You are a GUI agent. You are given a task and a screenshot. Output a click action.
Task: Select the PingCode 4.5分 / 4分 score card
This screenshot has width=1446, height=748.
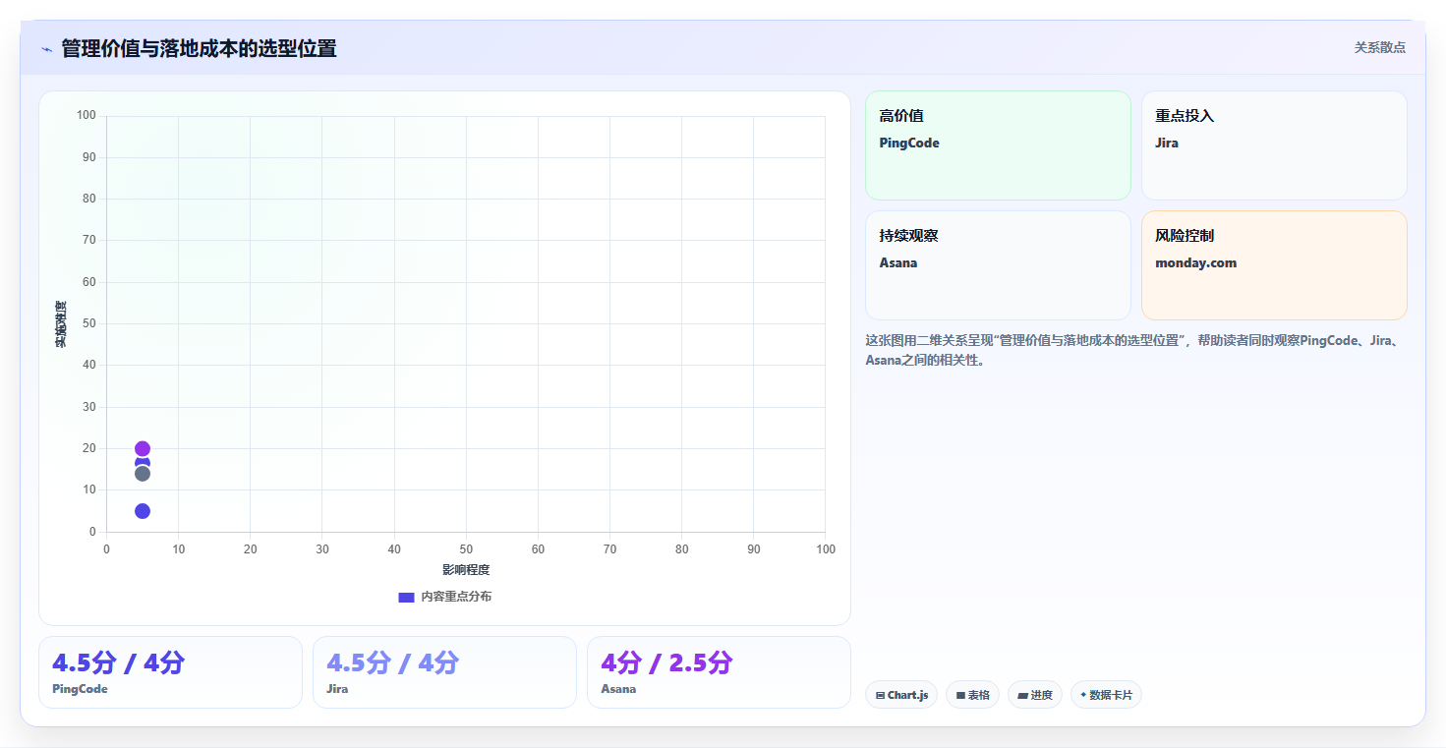[170, 672]
